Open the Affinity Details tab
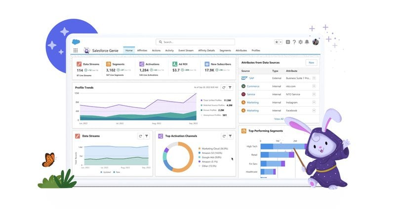Screen dimensions: 395x222 206,50
